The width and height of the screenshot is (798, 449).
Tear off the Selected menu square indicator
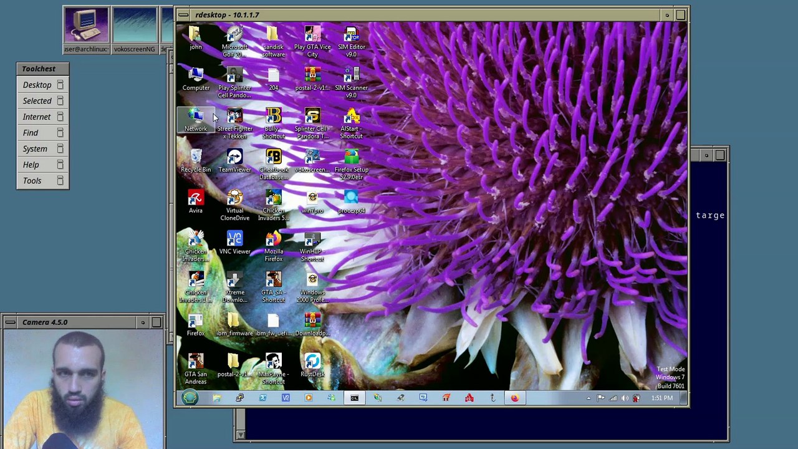click(x=60, y=101)
